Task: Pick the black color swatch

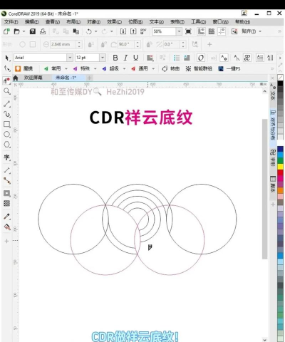Action: point(281,83)
